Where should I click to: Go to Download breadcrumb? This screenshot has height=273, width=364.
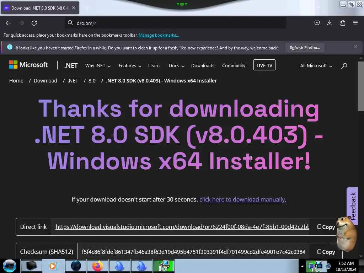pos(45,81)
